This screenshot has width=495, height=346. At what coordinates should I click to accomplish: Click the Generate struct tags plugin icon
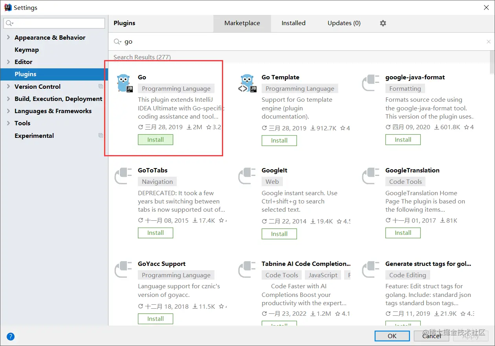click(370, 269)
